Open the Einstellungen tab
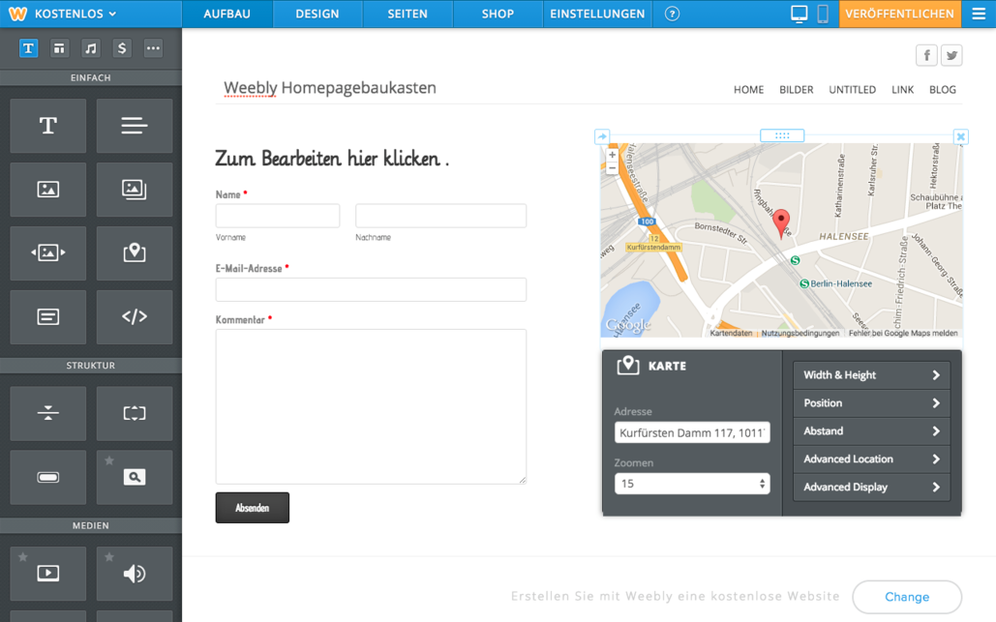Viewport: 996px width, 622px height. [x=598, y=14]
